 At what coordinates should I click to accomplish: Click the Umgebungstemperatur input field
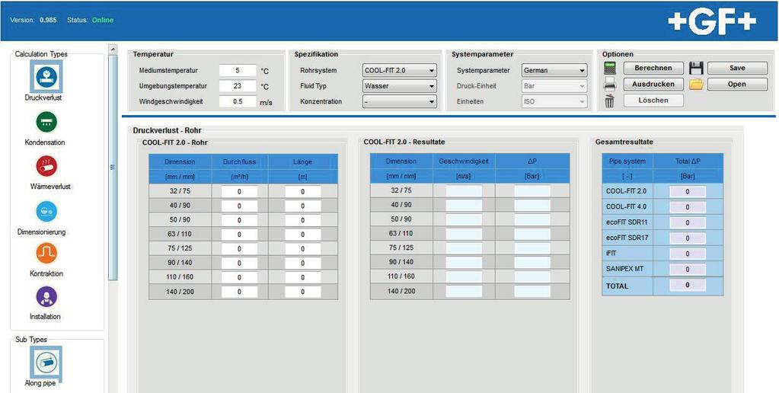point(238,86)
